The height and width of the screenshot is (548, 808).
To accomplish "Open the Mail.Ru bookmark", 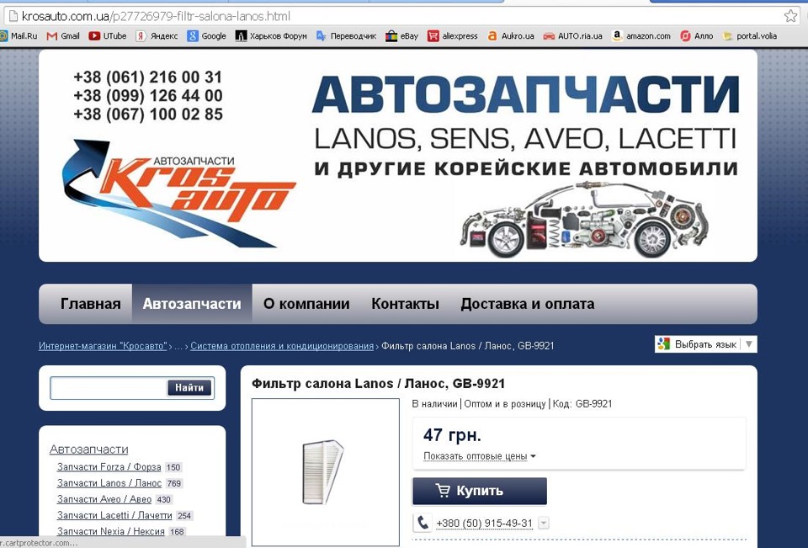I will [19, 36].
